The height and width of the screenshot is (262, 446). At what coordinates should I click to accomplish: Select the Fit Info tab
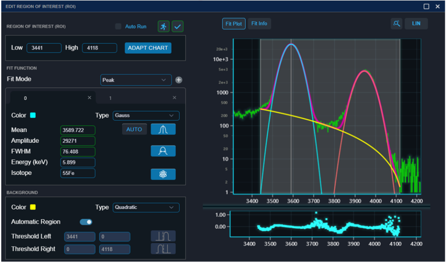pos(260,24)
